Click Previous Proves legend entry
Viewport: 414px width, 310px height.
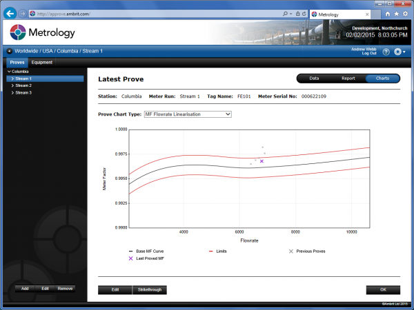307,251
